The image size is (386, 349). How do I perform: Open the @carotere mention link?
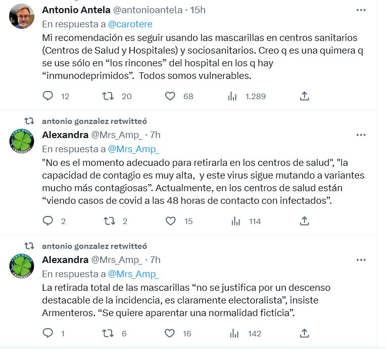pos(130,24)
